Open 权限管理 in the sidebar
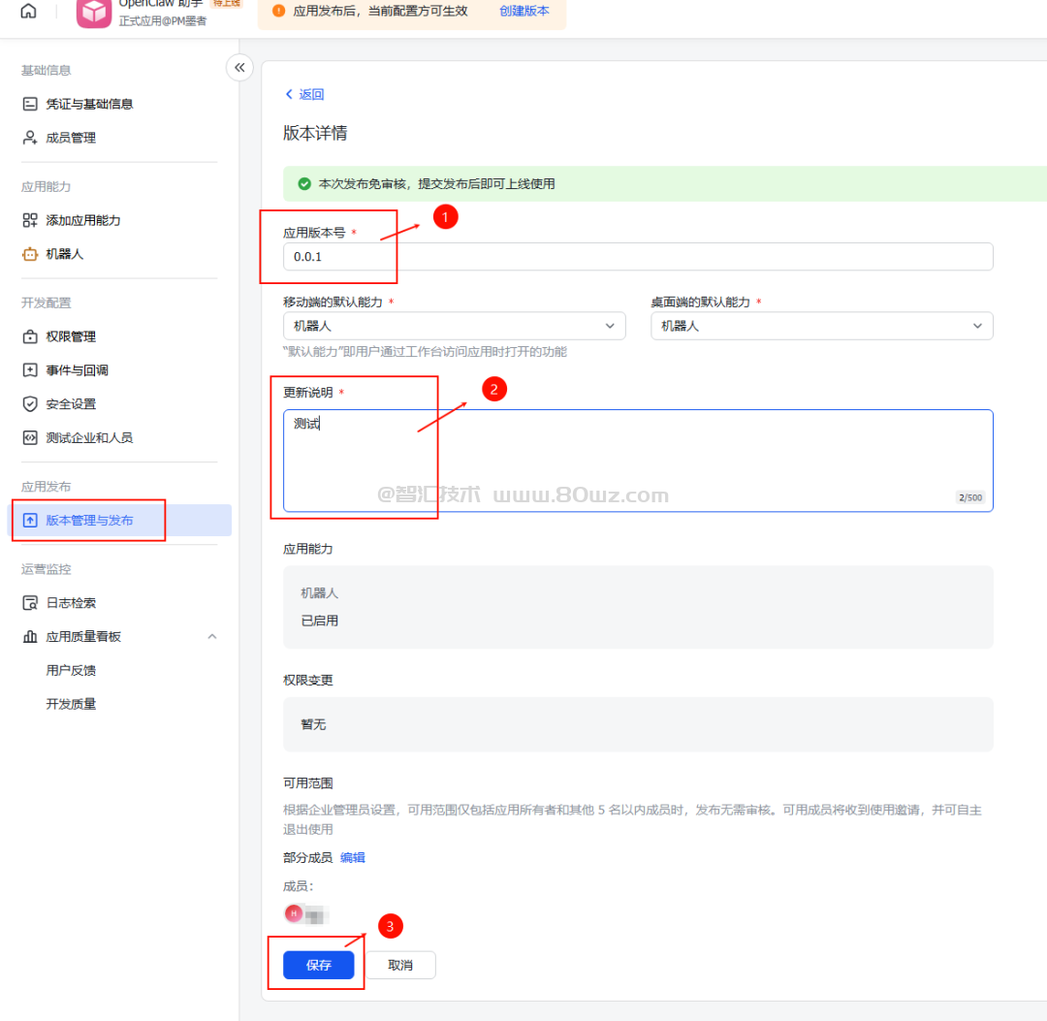The height and width of the screenshot is (1021, 1047). 71,336
